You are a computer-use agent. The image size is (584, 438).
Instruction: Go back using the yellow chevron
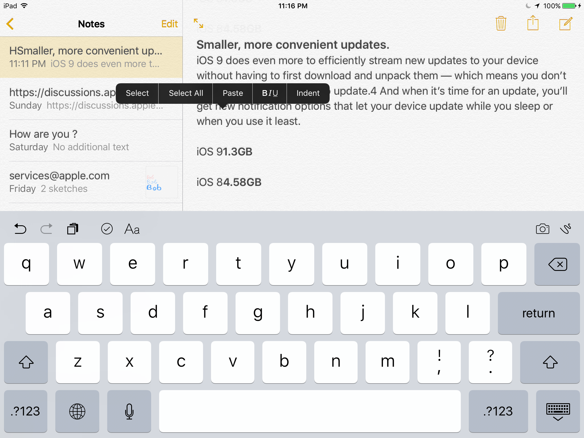pos(10,24)
